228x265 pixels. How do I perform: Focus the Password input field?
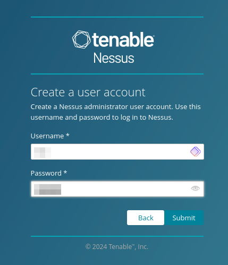pos(117,189)
